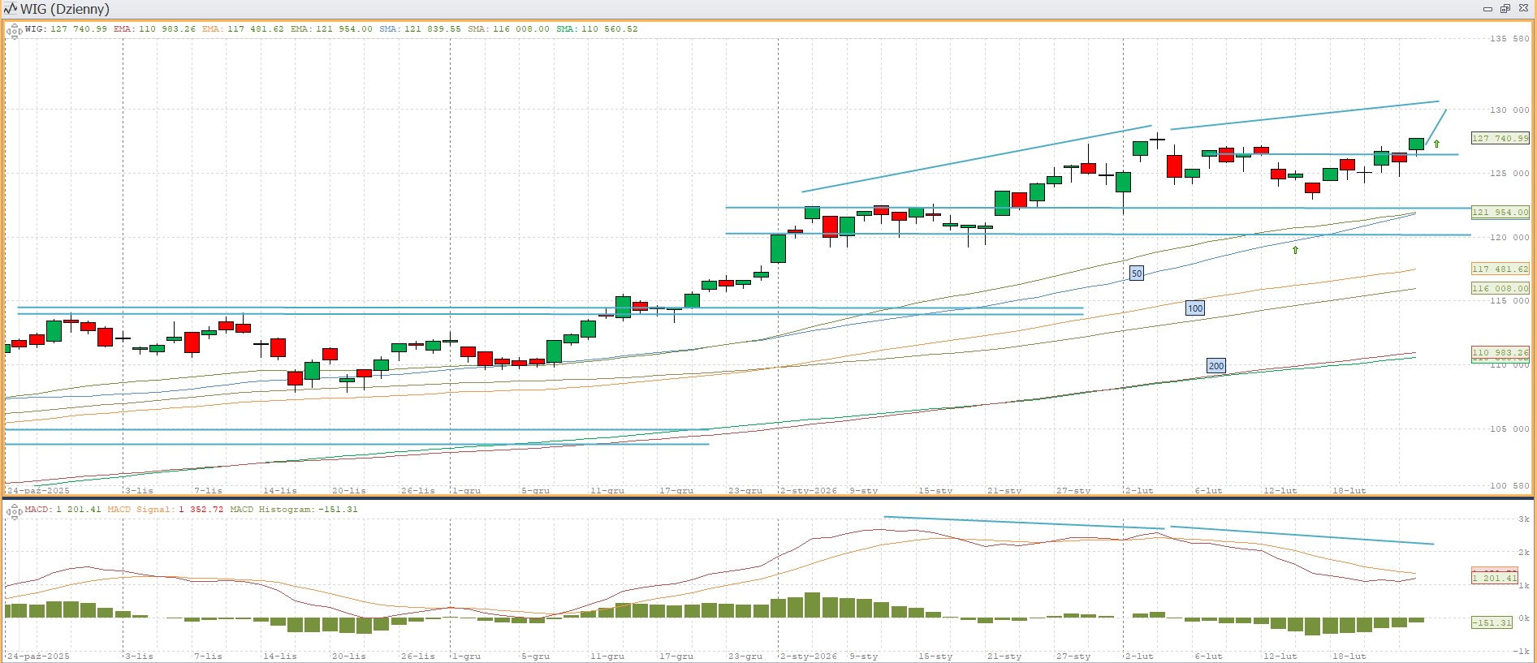Select the moving average label 50

click(1137, 273)
